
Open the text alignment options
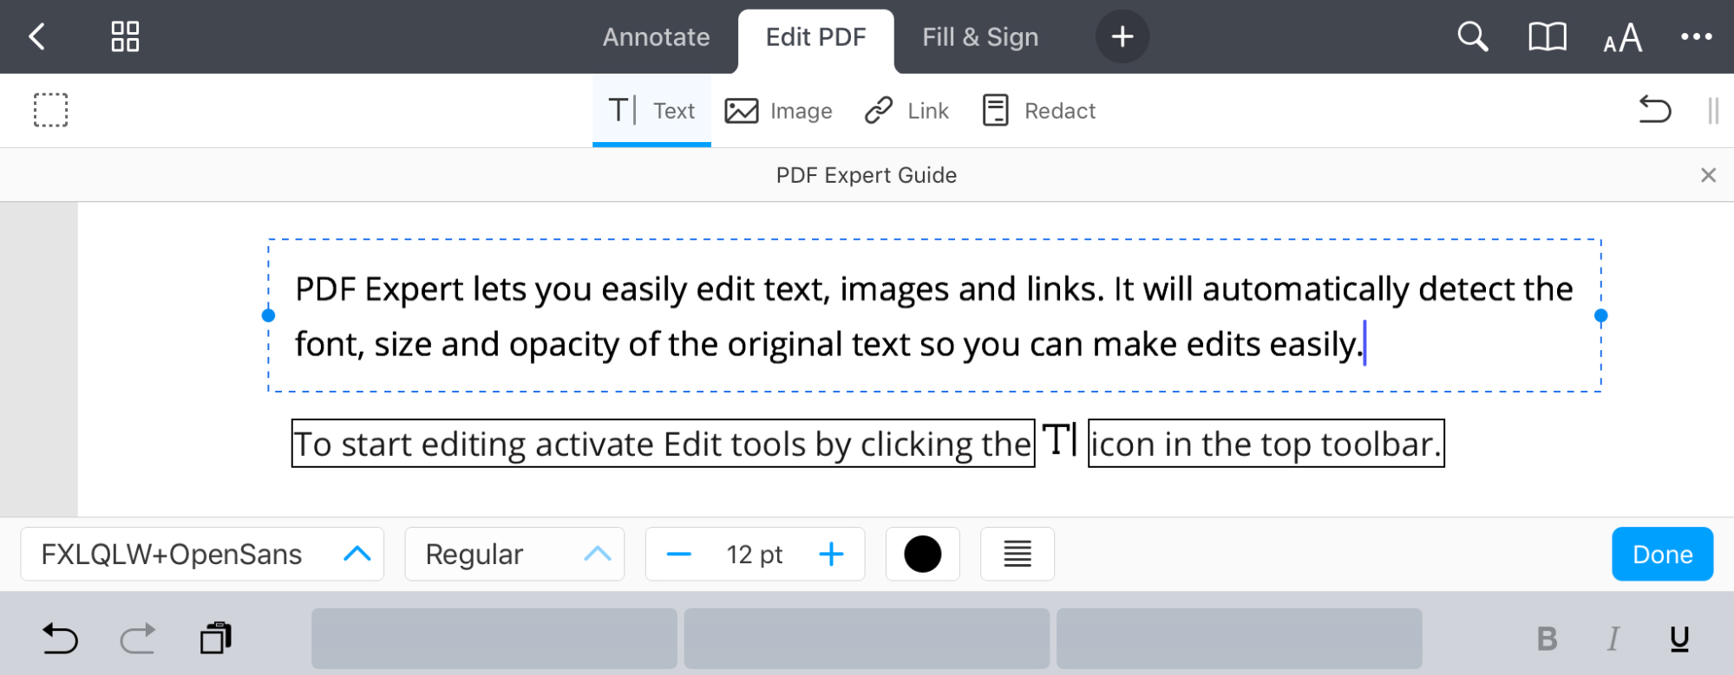pyautogui.click(x=1017, y=554)
